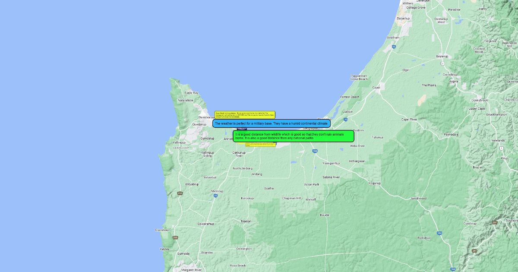Click the Sabina River label
Image resolution: width=518 pixels, height=272 pixels.
(331, 177)
